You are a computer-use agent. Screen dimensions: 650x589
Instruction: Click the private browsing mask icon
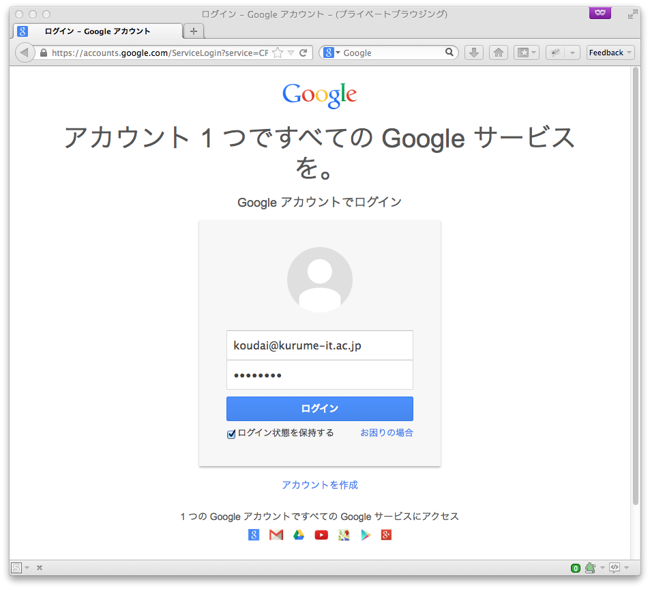(600, 13)
